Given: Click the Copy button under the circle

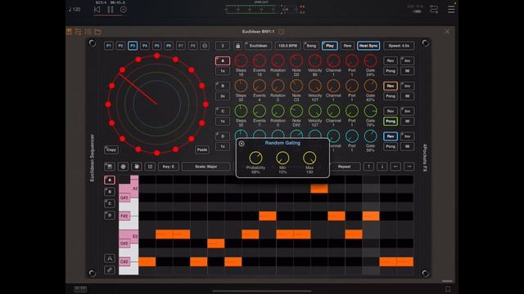Looking at the screenshot, I should (111, 149).
